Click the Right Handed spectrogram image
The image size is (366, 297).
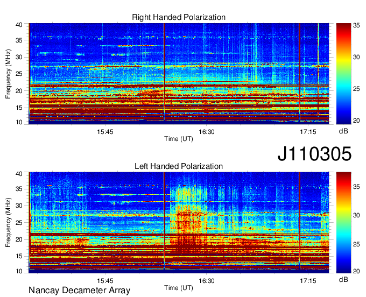point(179,74)
